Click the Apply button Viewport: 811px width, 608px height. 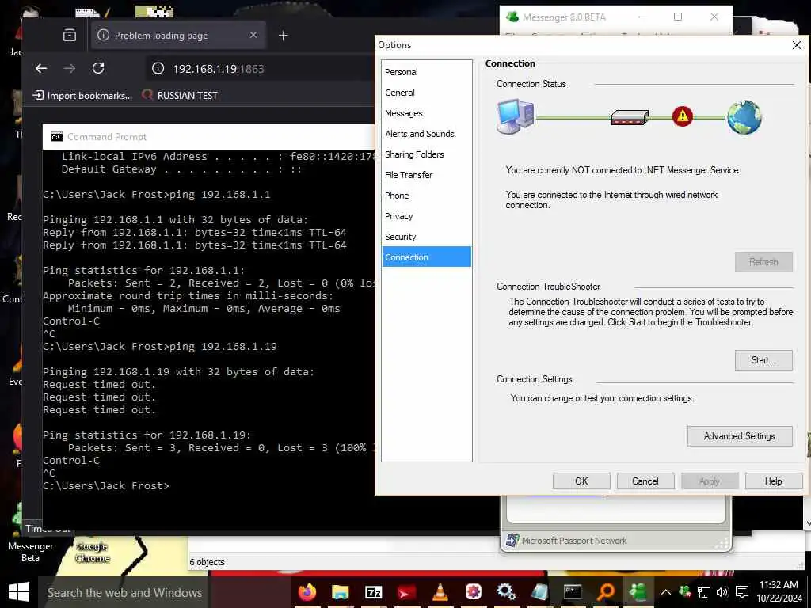point(710,481)
